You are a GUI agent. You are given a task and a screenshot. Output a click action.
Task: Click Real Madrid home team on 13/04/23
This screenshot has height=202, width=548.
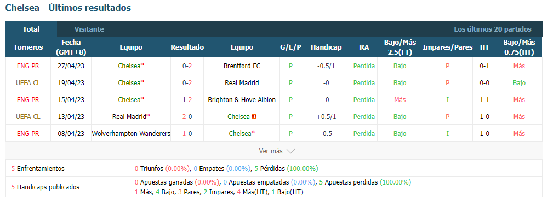[x=129, y=117]
